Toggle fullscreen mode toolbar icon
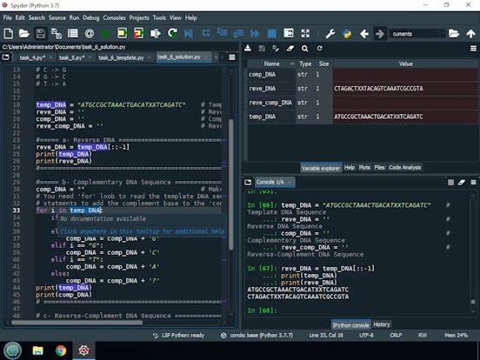Image resolution: width=480 pixels, height=360 pixels. 305,33
